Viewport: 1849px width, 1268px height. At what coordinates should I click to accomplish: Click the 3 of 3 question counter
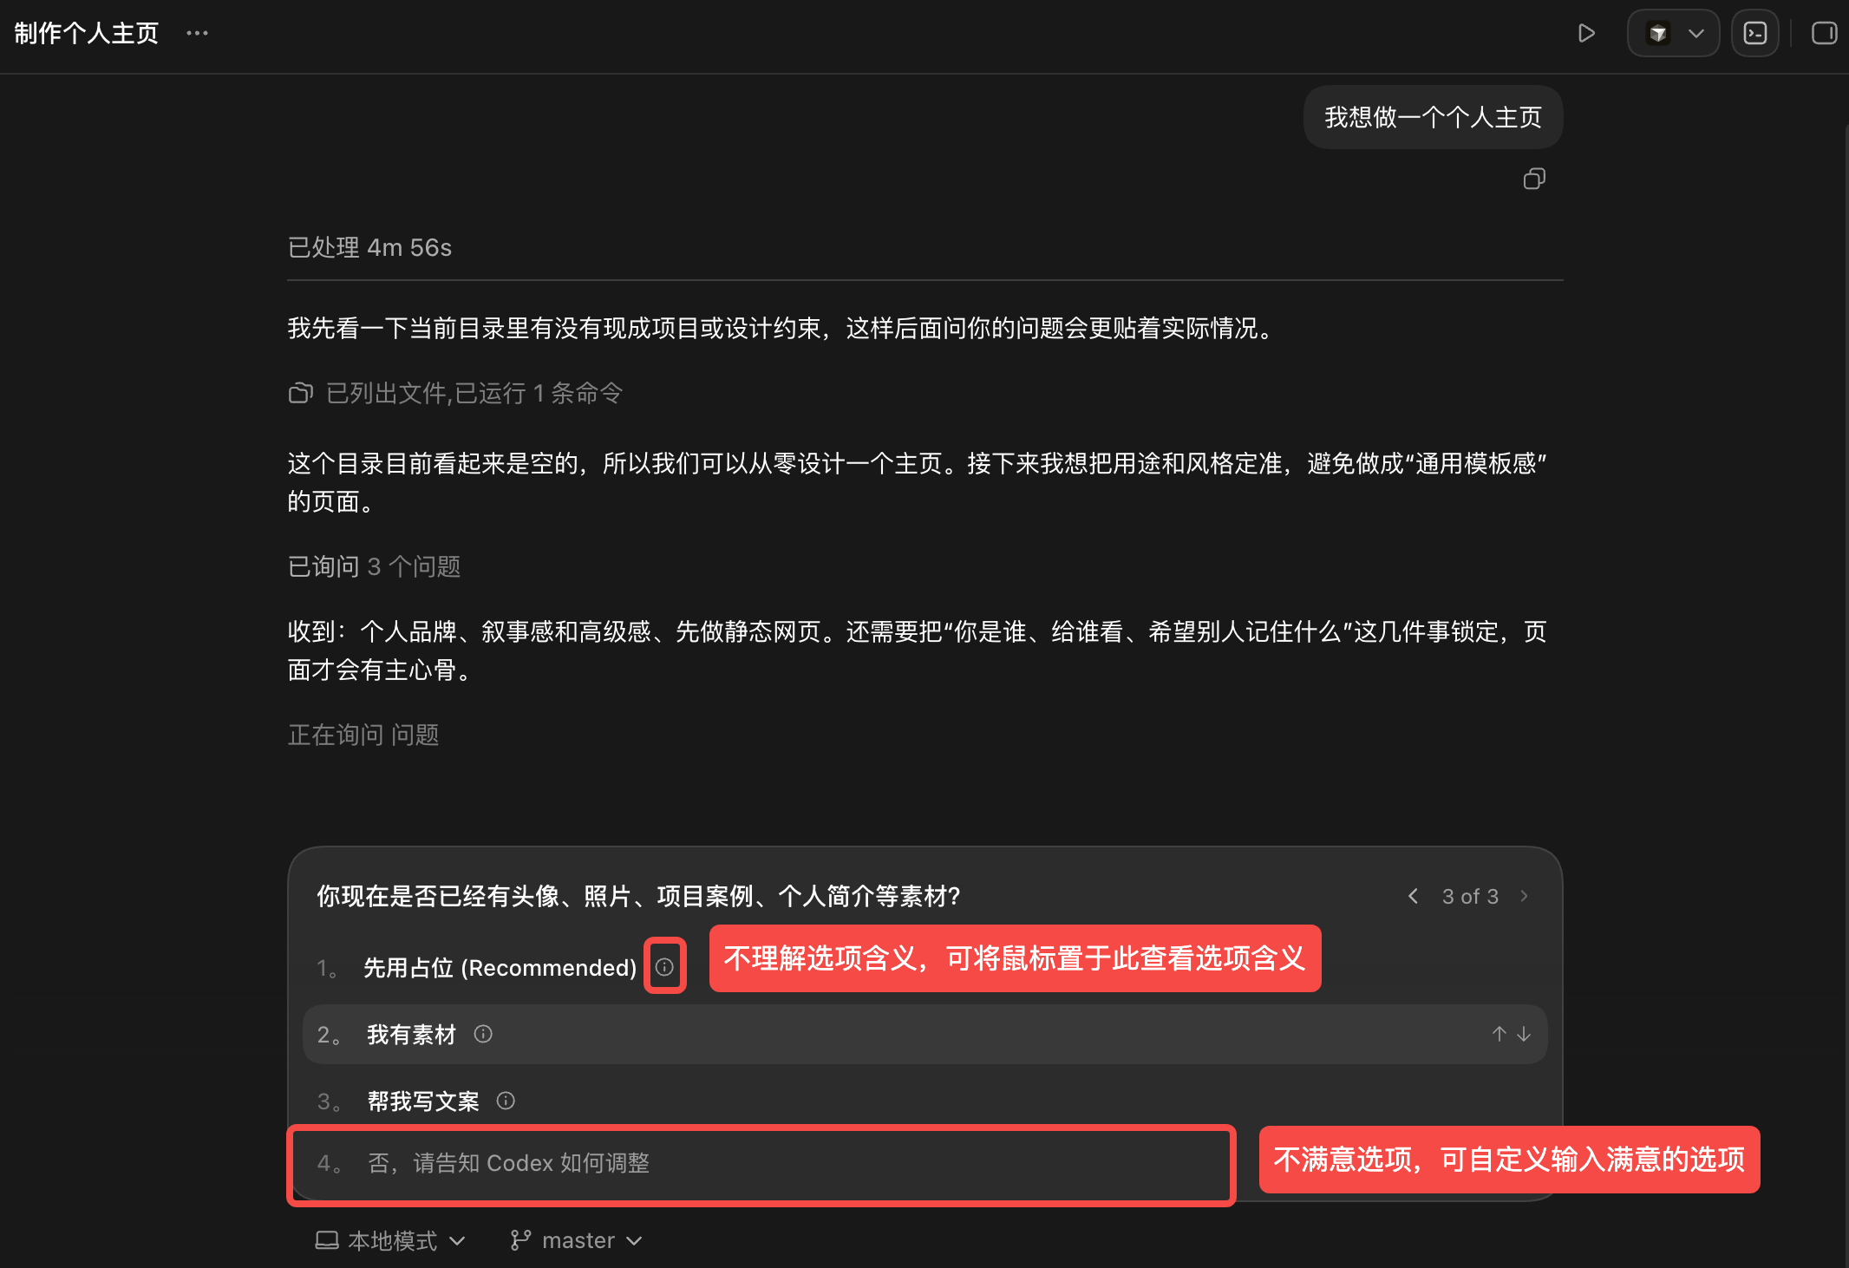[1470, 896]
